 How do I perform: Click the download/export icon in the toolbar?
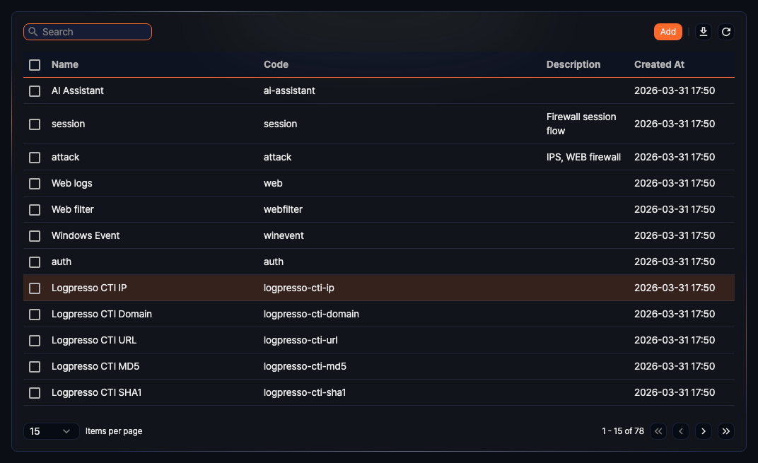click(x=703, y=31)
